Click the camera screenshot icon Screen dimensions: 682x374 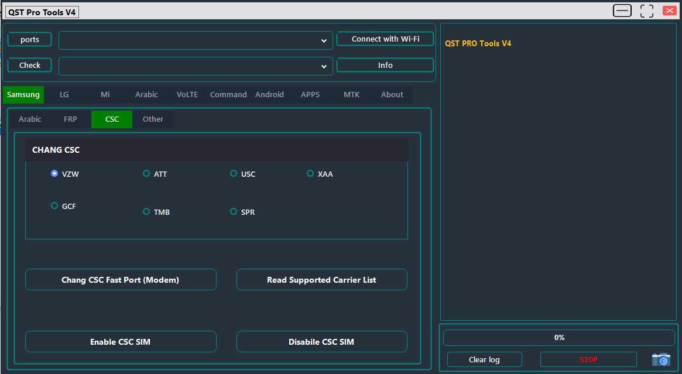pyautogui.click(x=661, y=359)
